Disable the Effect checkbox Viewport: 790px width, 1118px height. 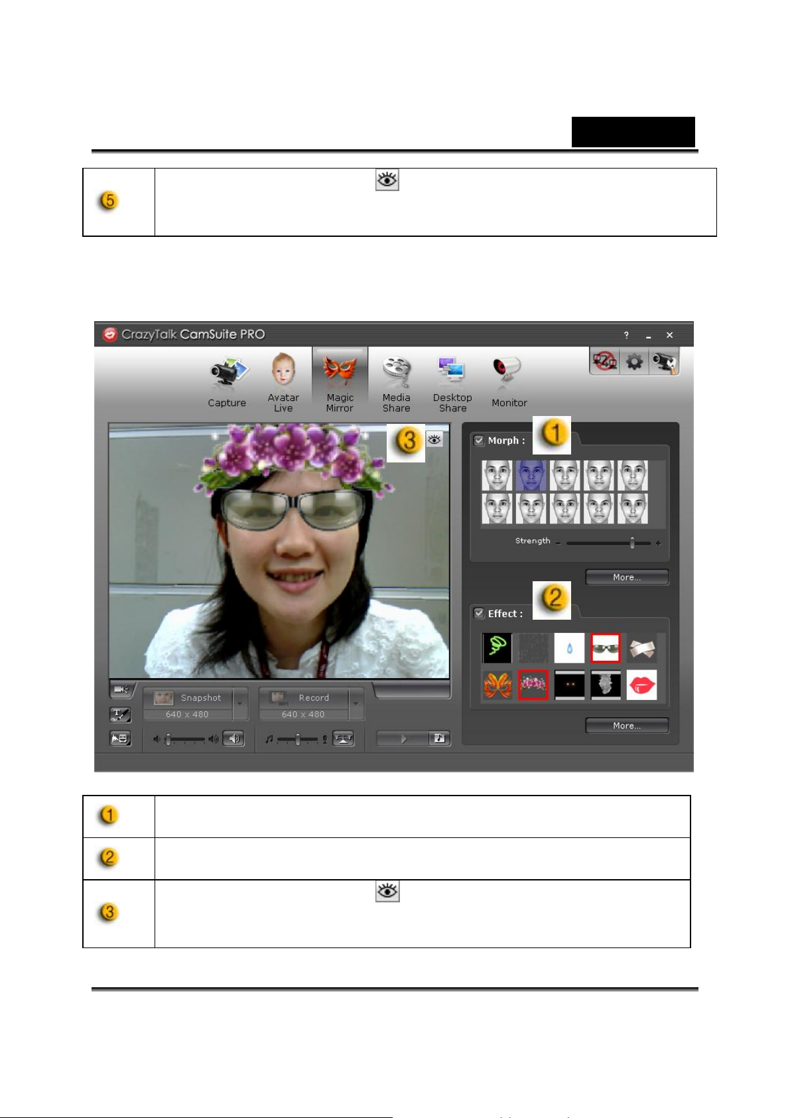click(x=479, y=614)
